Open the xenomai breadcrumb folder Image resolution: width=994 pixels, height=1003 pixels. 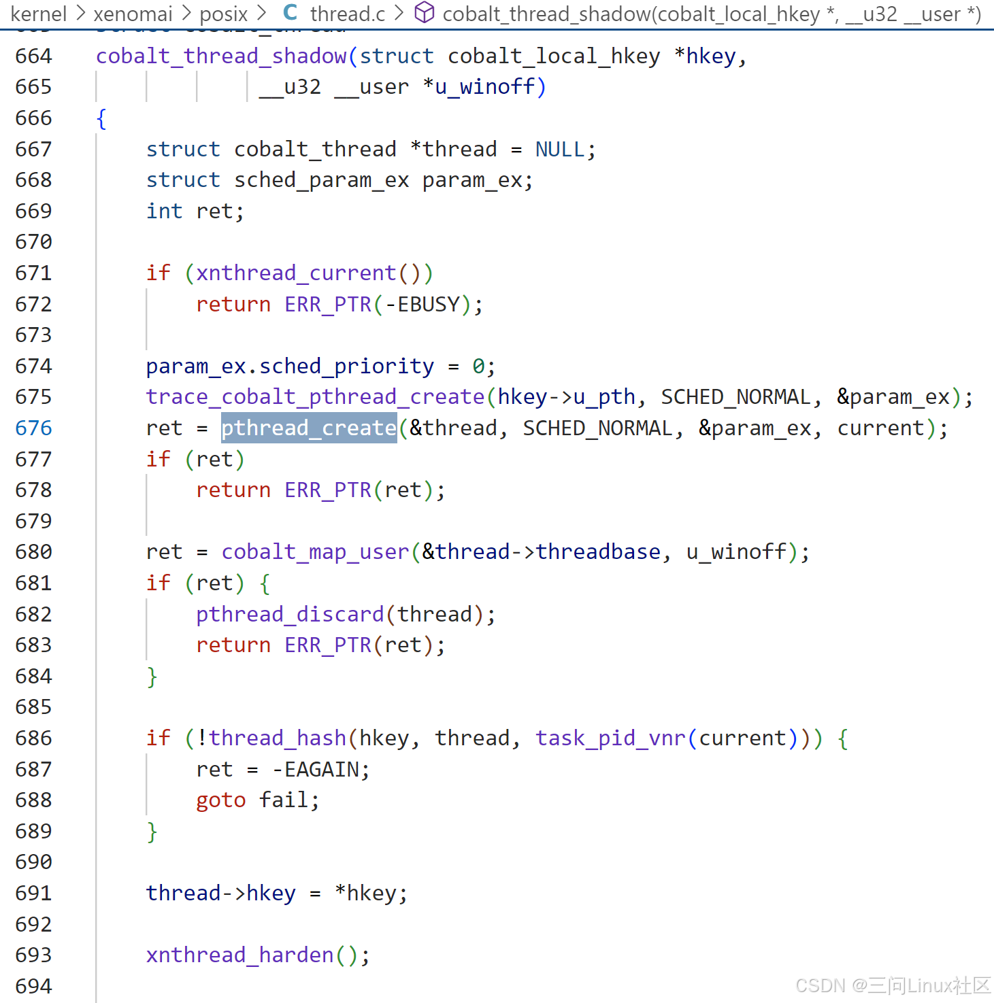pos(133,14)
